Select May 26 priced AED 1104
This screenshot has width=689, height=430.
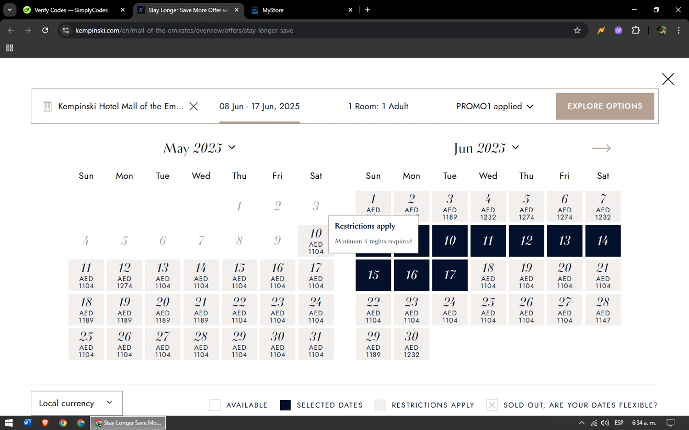(x=124, y=344)
